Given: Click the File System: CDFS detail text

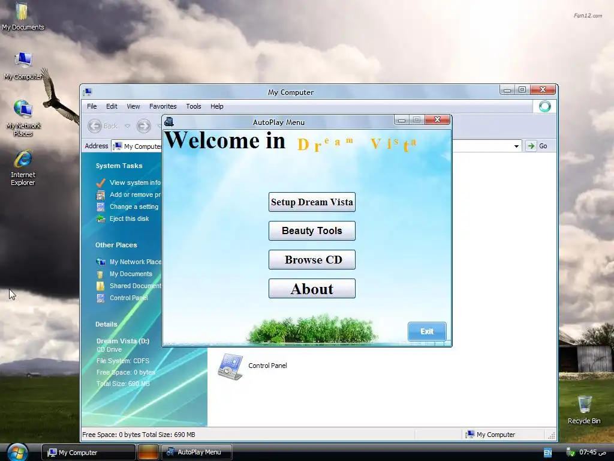Looking at the screenshot, I should tap(123, 361).
